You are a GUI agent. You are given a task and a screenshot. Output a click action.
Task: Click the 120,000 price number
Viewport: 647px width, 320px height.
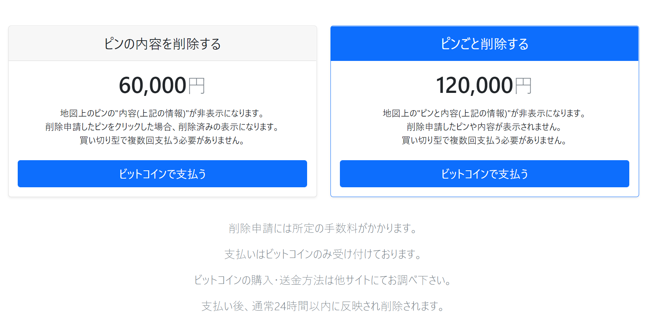pyautogui.click(x=474, y=85)
